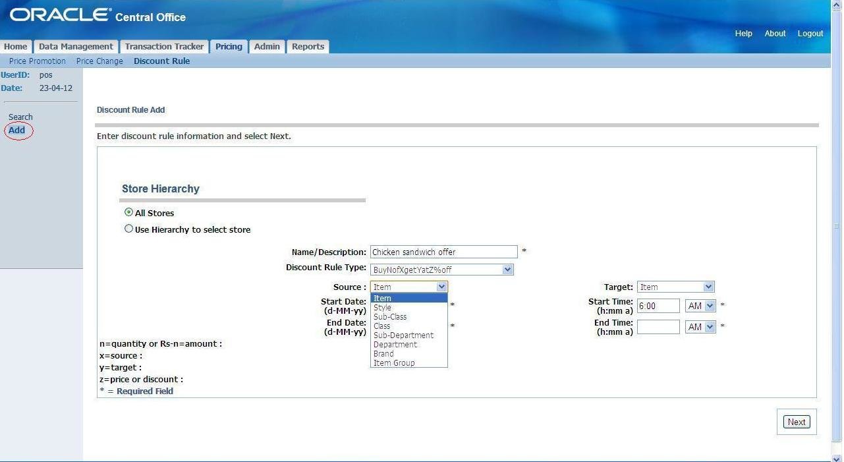
Task: Choose Item Group from Source options
Action: click(394, 363)
